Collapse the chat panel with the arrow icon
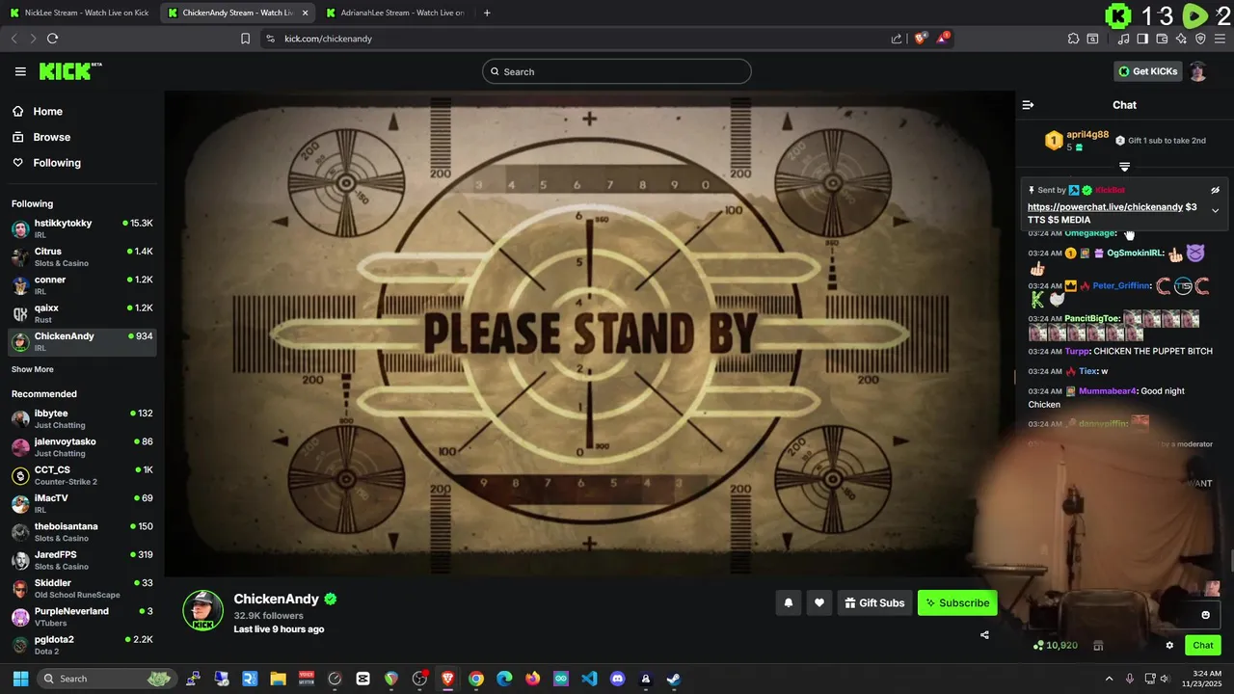 tap(1028, 105)
